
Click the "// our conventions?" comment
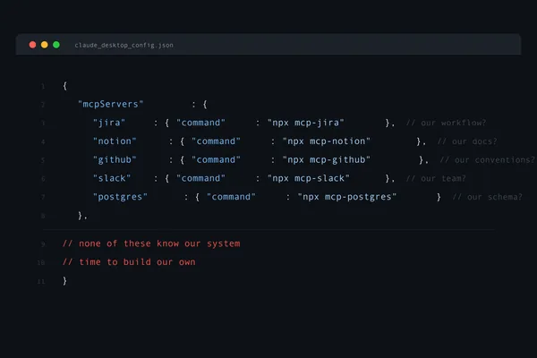coord(488,159)
